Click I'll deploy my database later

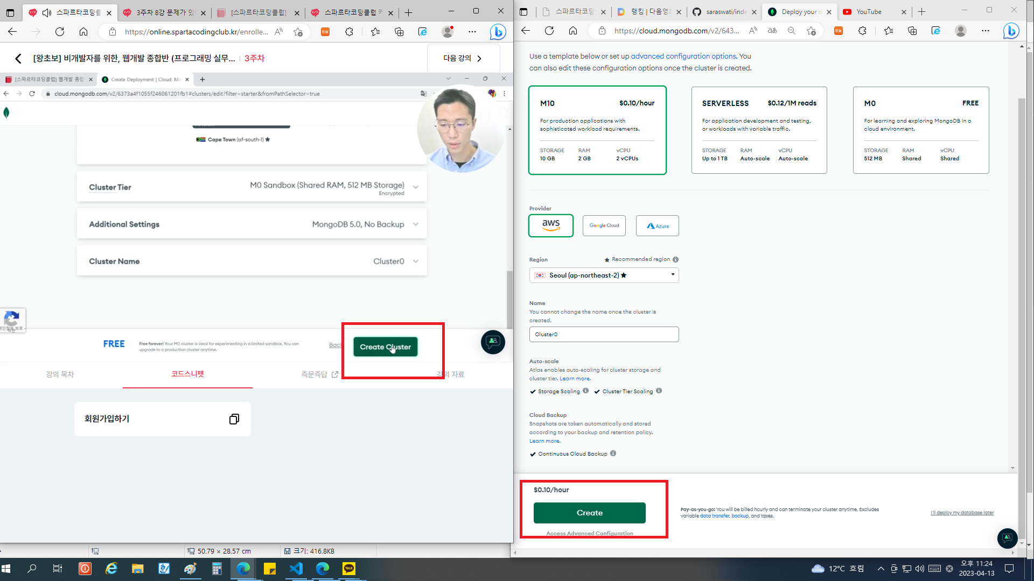coord(962,513)
